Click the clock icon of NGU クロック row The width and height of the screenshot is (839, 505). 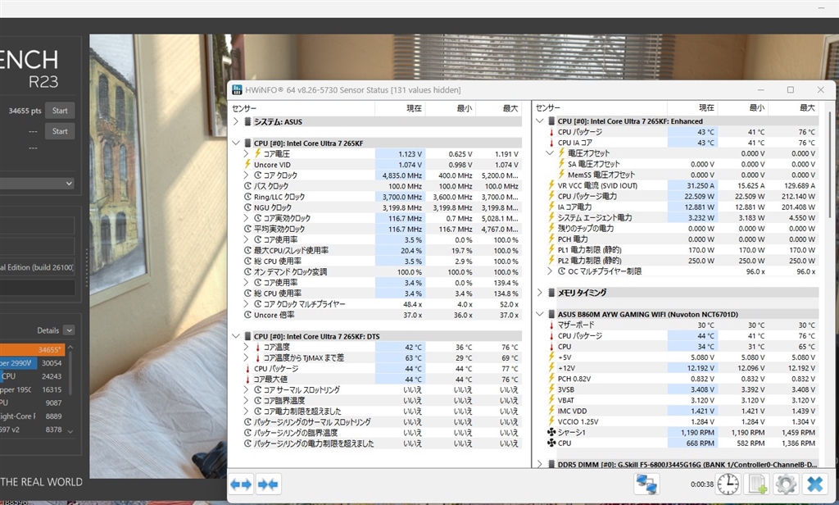247,207
